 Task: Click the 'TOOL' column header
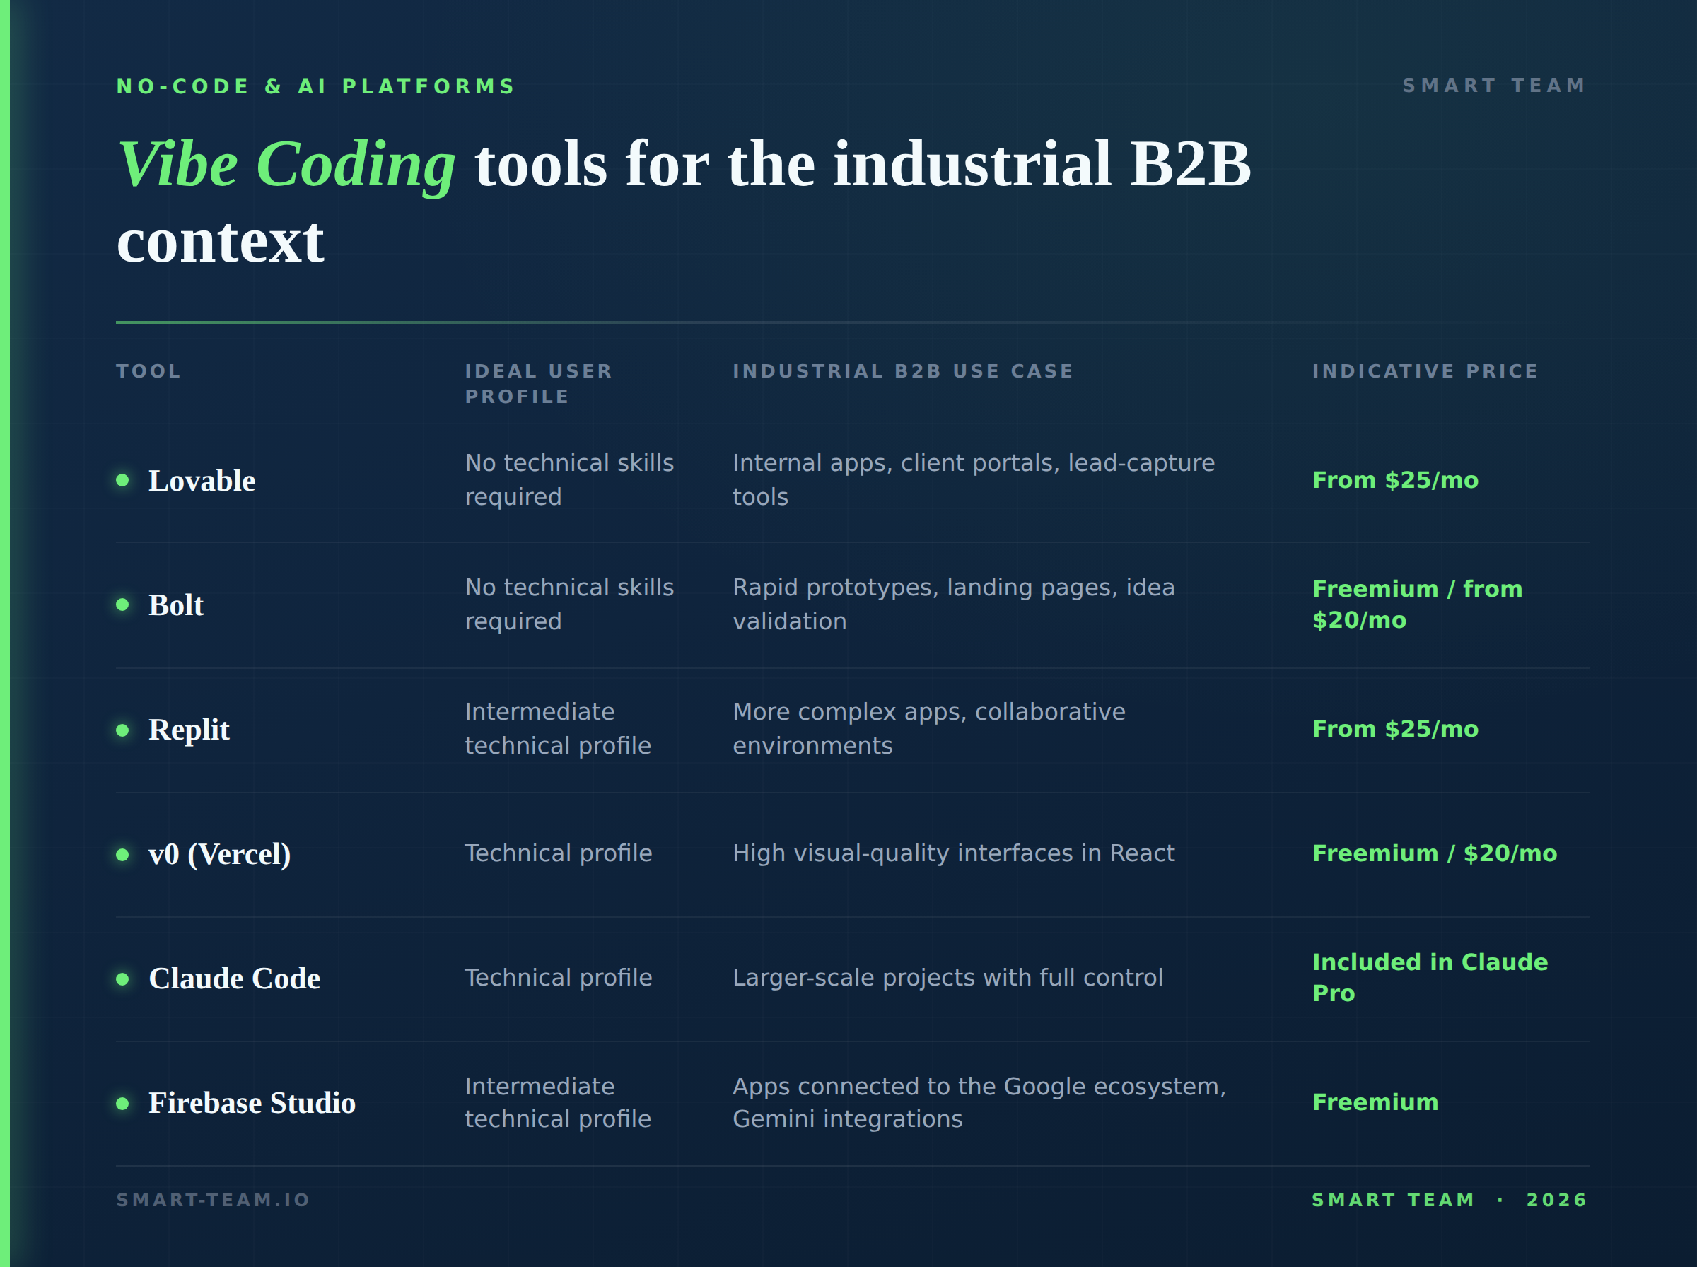148,371
